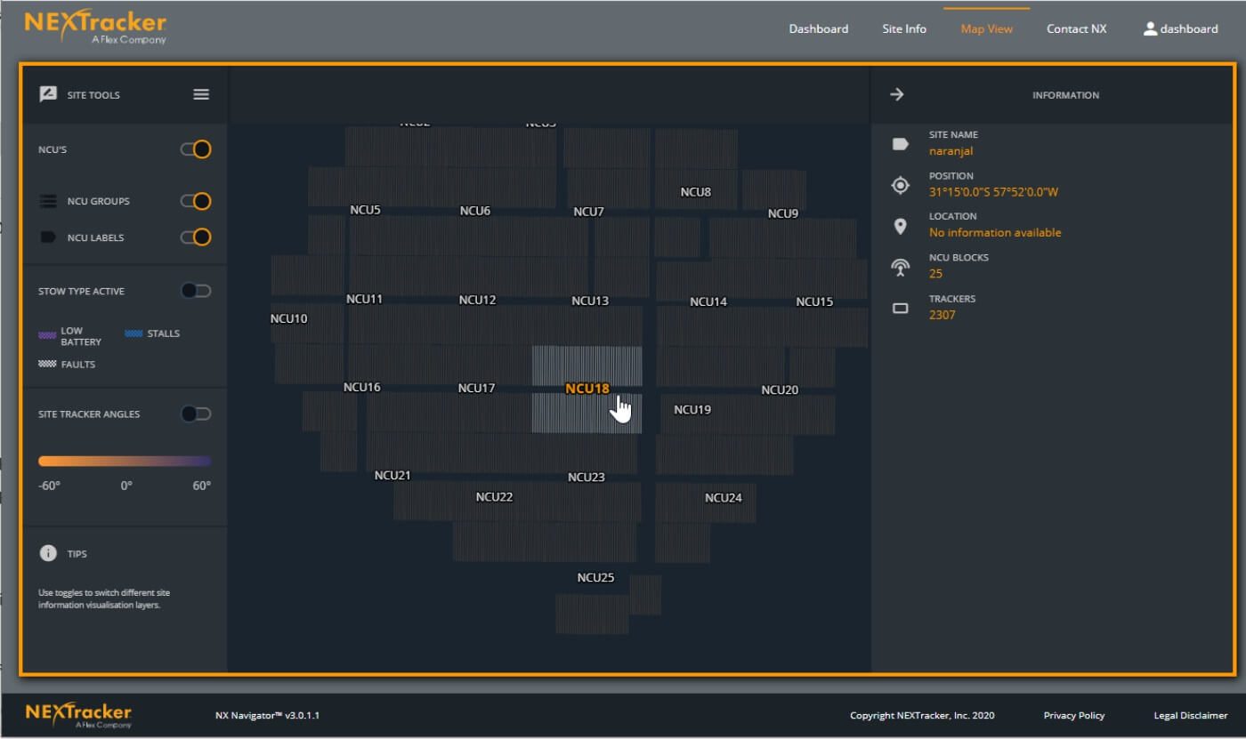Click the Position crosshair icon
This screenshot has width=1246, height=739.
tap(900, 185)
